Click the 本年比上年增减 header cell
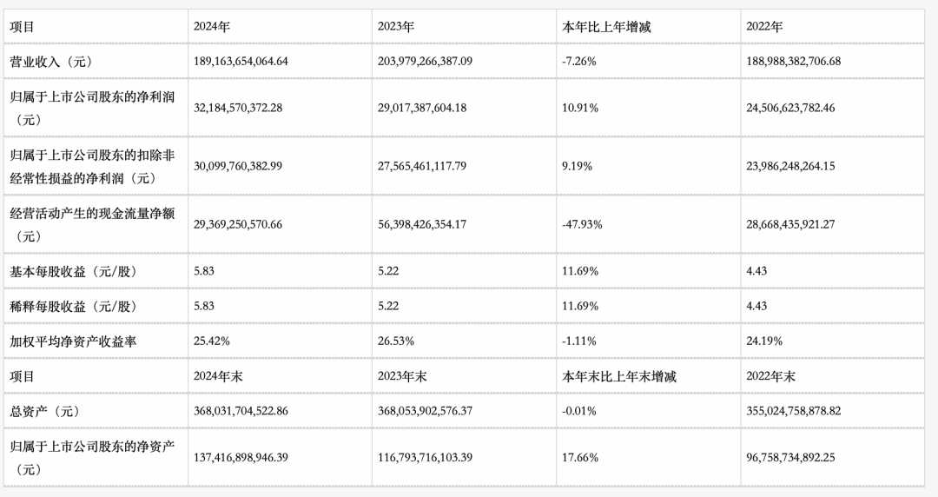Viewport: 938px width, 497px height. point(607,27)
